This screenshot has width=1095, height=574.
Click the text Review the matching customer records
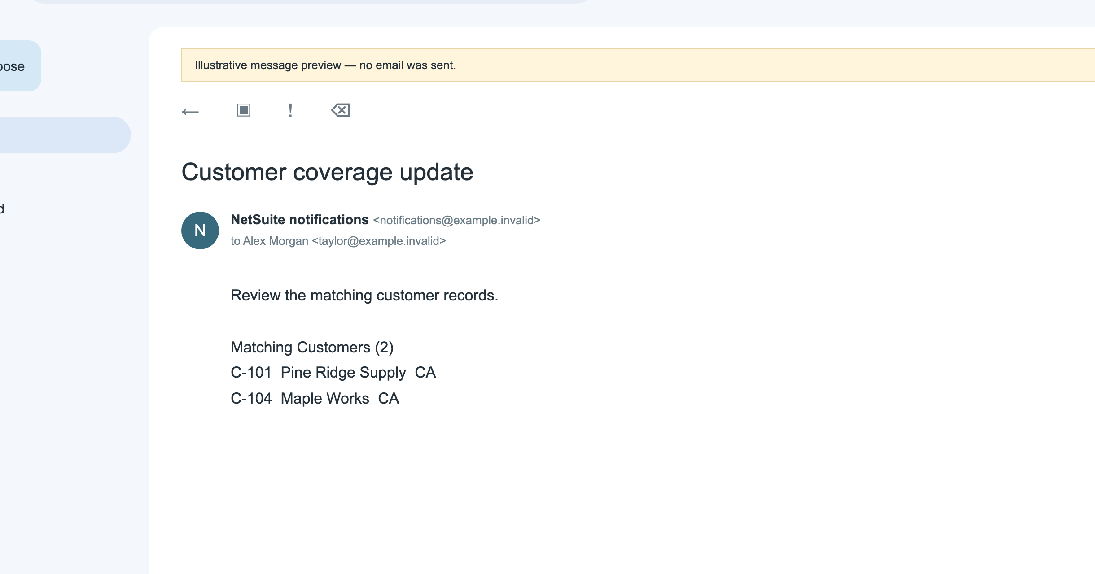pyautogui.click(x=364, y=295)
